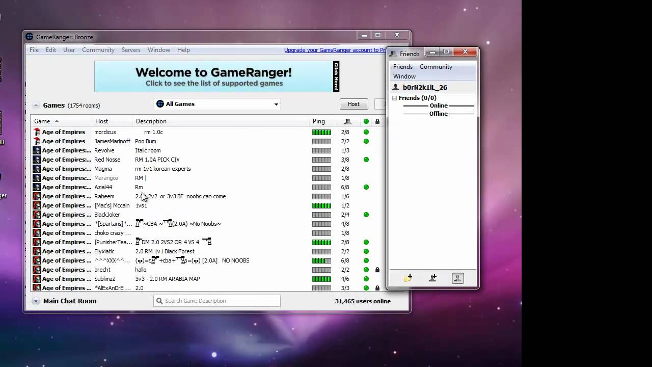Open the Community menu in GameRanger window

coord(98,50)
